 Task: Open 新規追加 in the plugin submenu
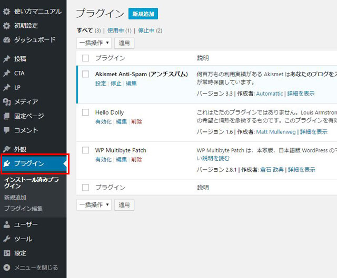pyautogui.click(x=15, y=198)
